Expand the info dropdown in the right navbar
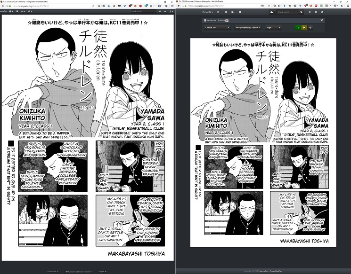351x274 pixels. pos(241,12)
